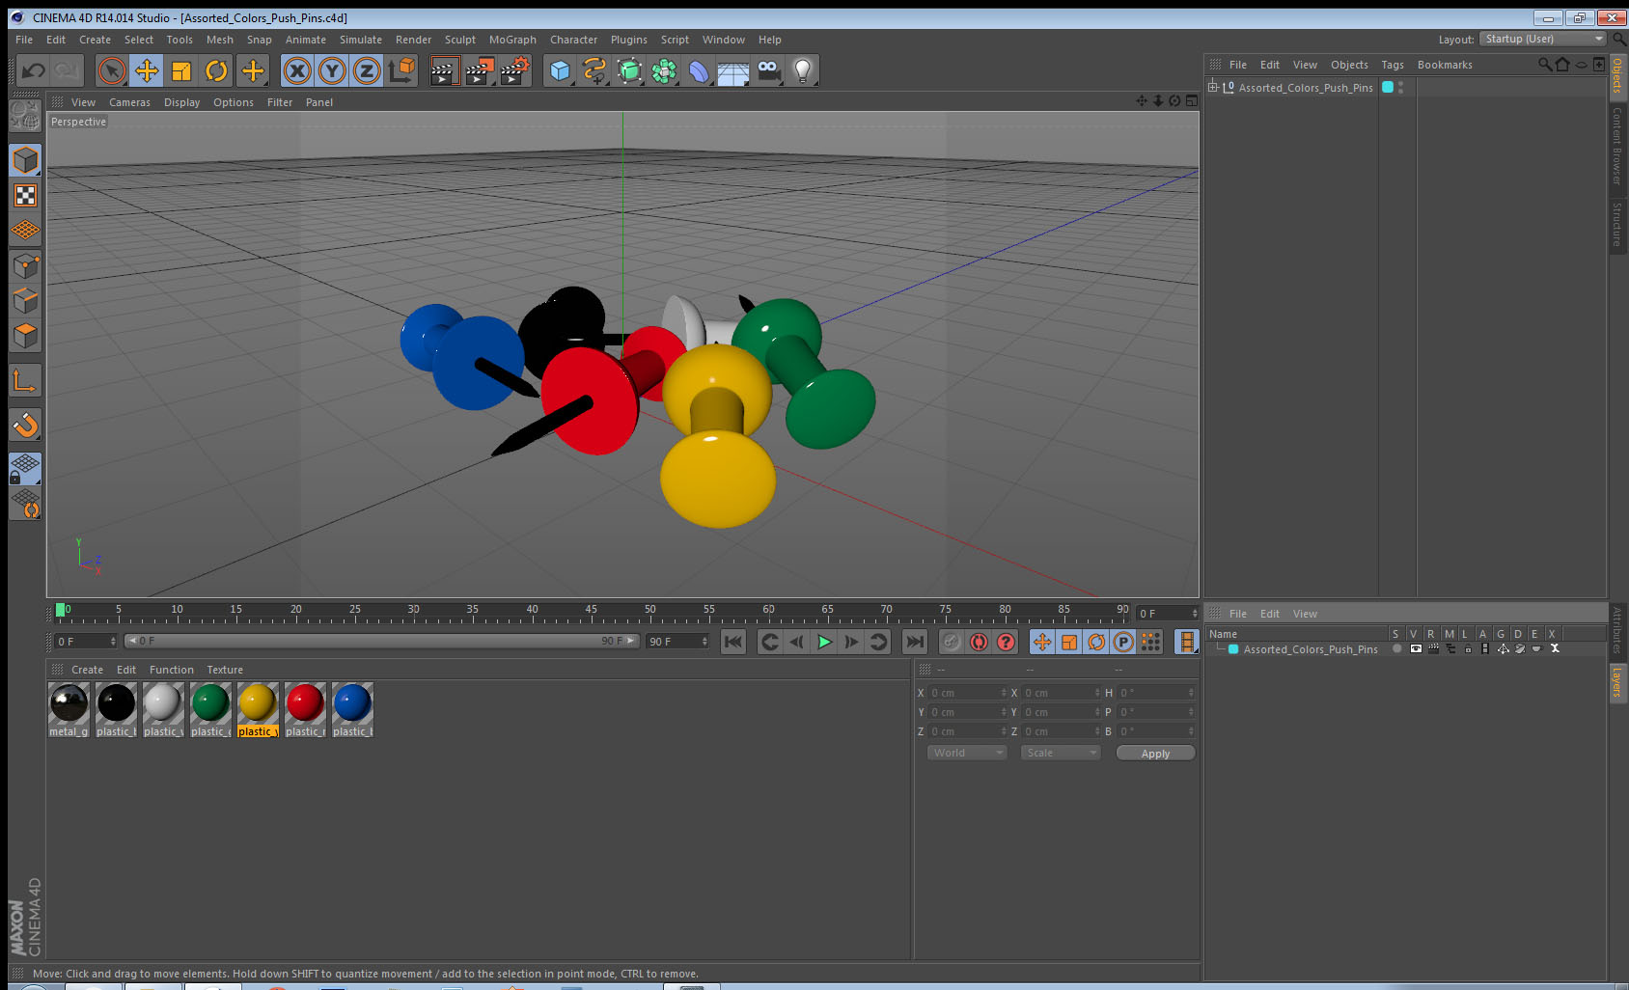Click the Apply button

pyautogui.click(x=1155, y=754)
